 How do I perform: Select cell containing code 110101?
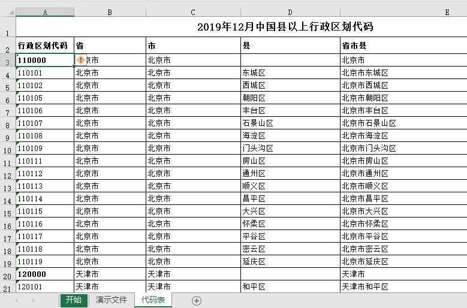[x=45, y=73]
